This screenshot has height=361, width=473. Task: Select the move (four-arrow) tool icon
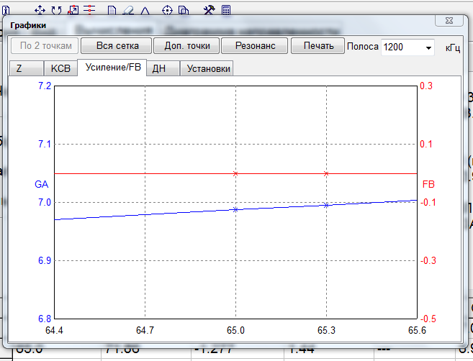click(40, 10)
